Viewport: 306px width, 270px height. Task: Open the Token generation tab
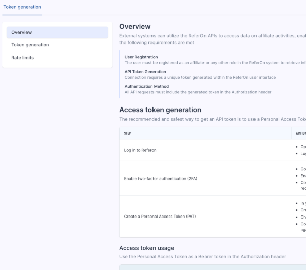tap(22, 7)
